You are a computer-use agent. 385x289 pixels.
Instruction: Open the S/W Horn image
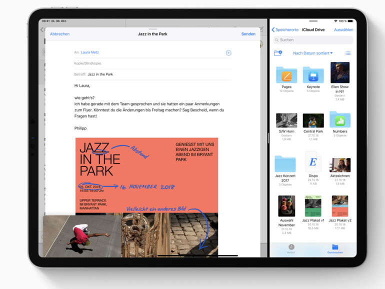[x=286, y=120]
